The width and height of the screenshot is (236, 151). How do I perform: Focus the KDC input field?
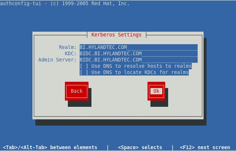[138, 53]
